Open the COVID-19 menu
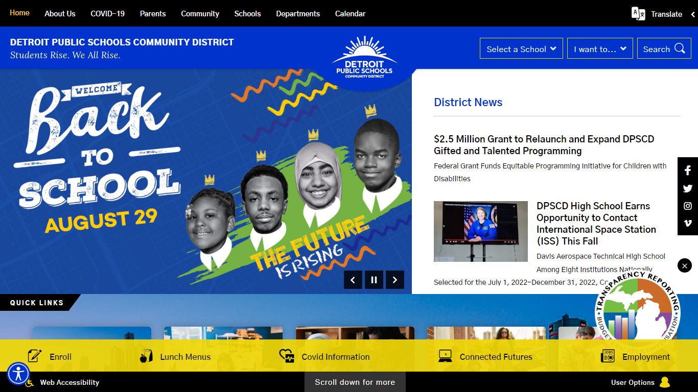Screen dimensions: 698x392 coord(108,14)
